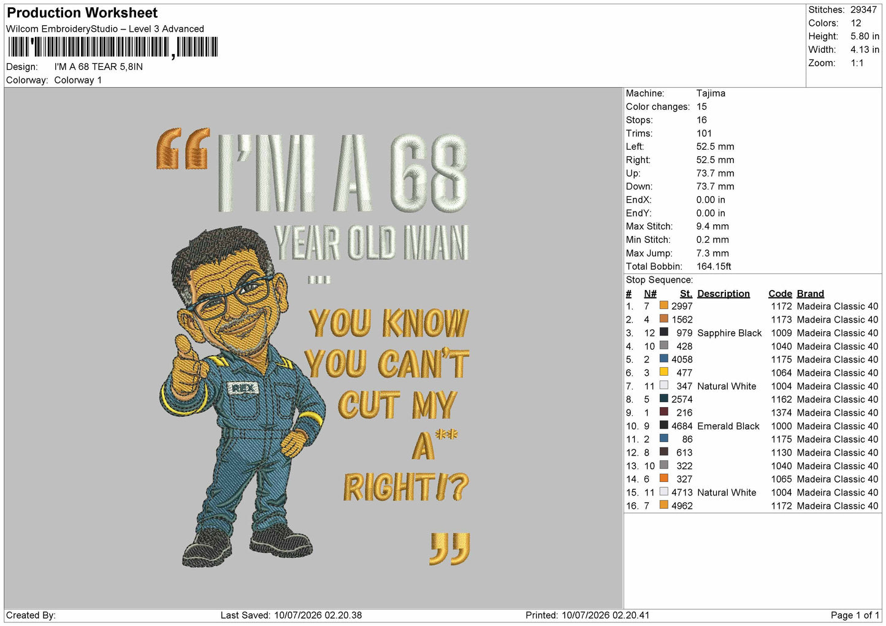Click the yellow swatch in stop row 6

point(663,372)
